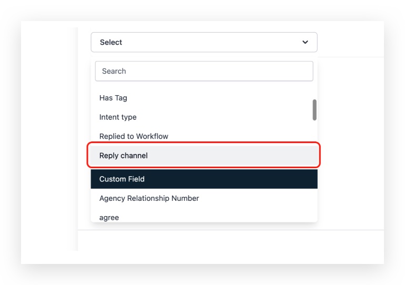
Task: Pick the Replied to Workflow option
Action: (x=204, y=136)
